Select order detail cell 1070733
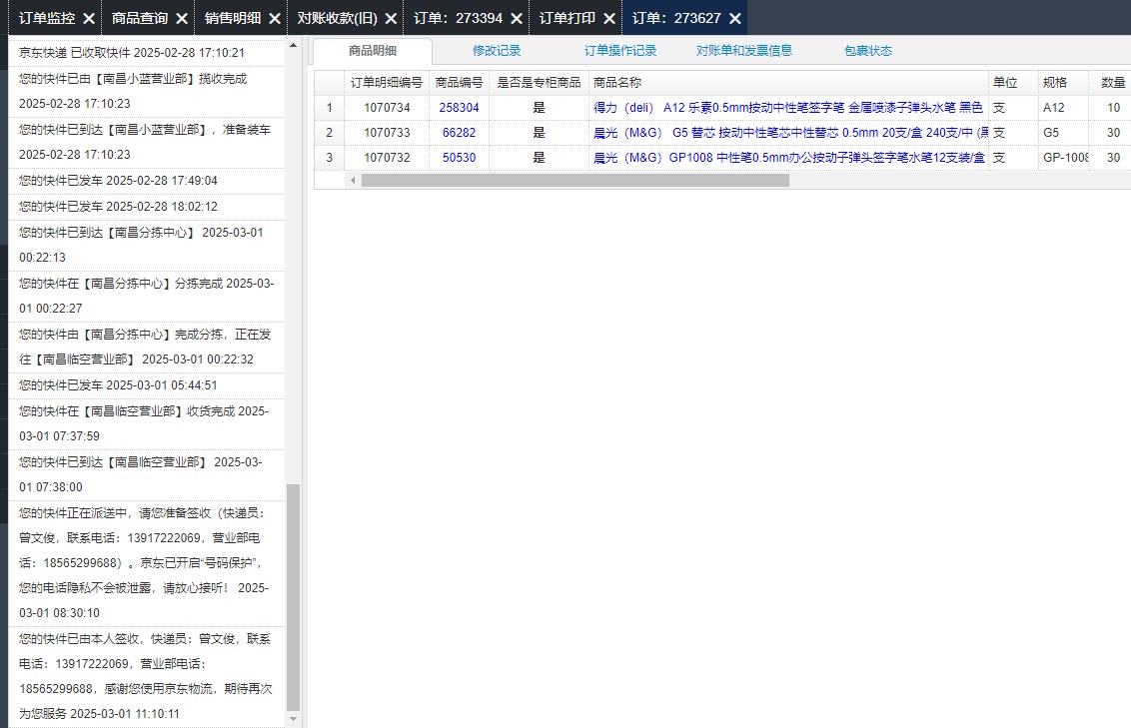Viewport: 1131px width, 728px height. click(387, 133)
